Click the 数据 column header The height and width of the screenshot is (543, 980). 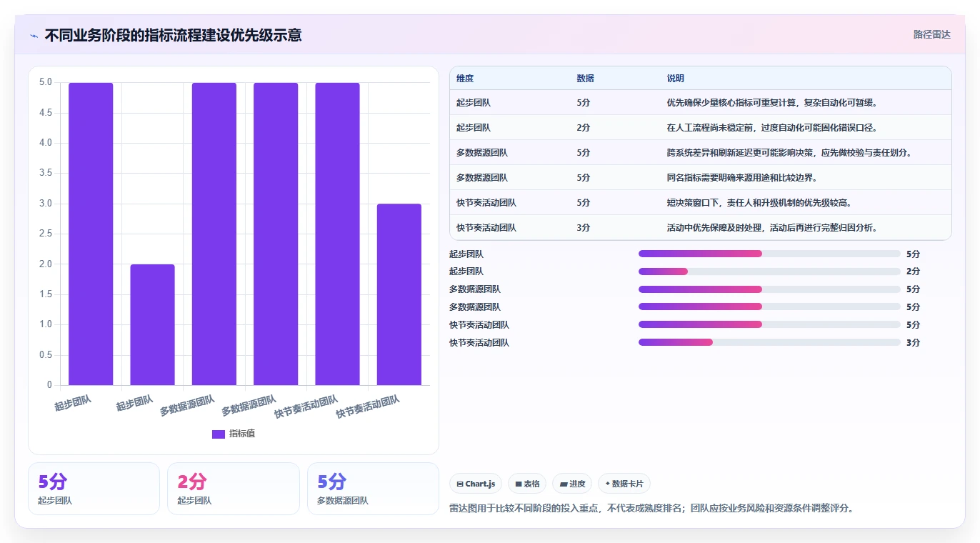tap(585, 79)
